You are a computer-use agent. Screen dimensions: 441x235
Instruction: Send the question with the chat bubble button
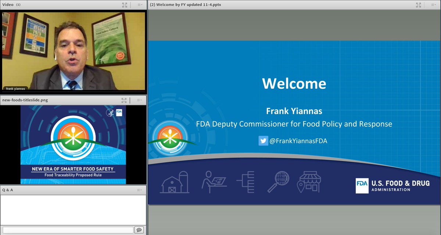point(139,230)
